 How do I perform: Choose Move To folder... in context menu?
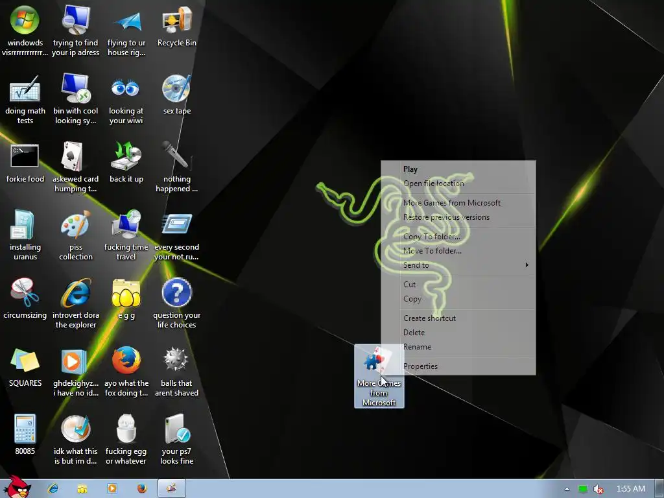(458, 251)
